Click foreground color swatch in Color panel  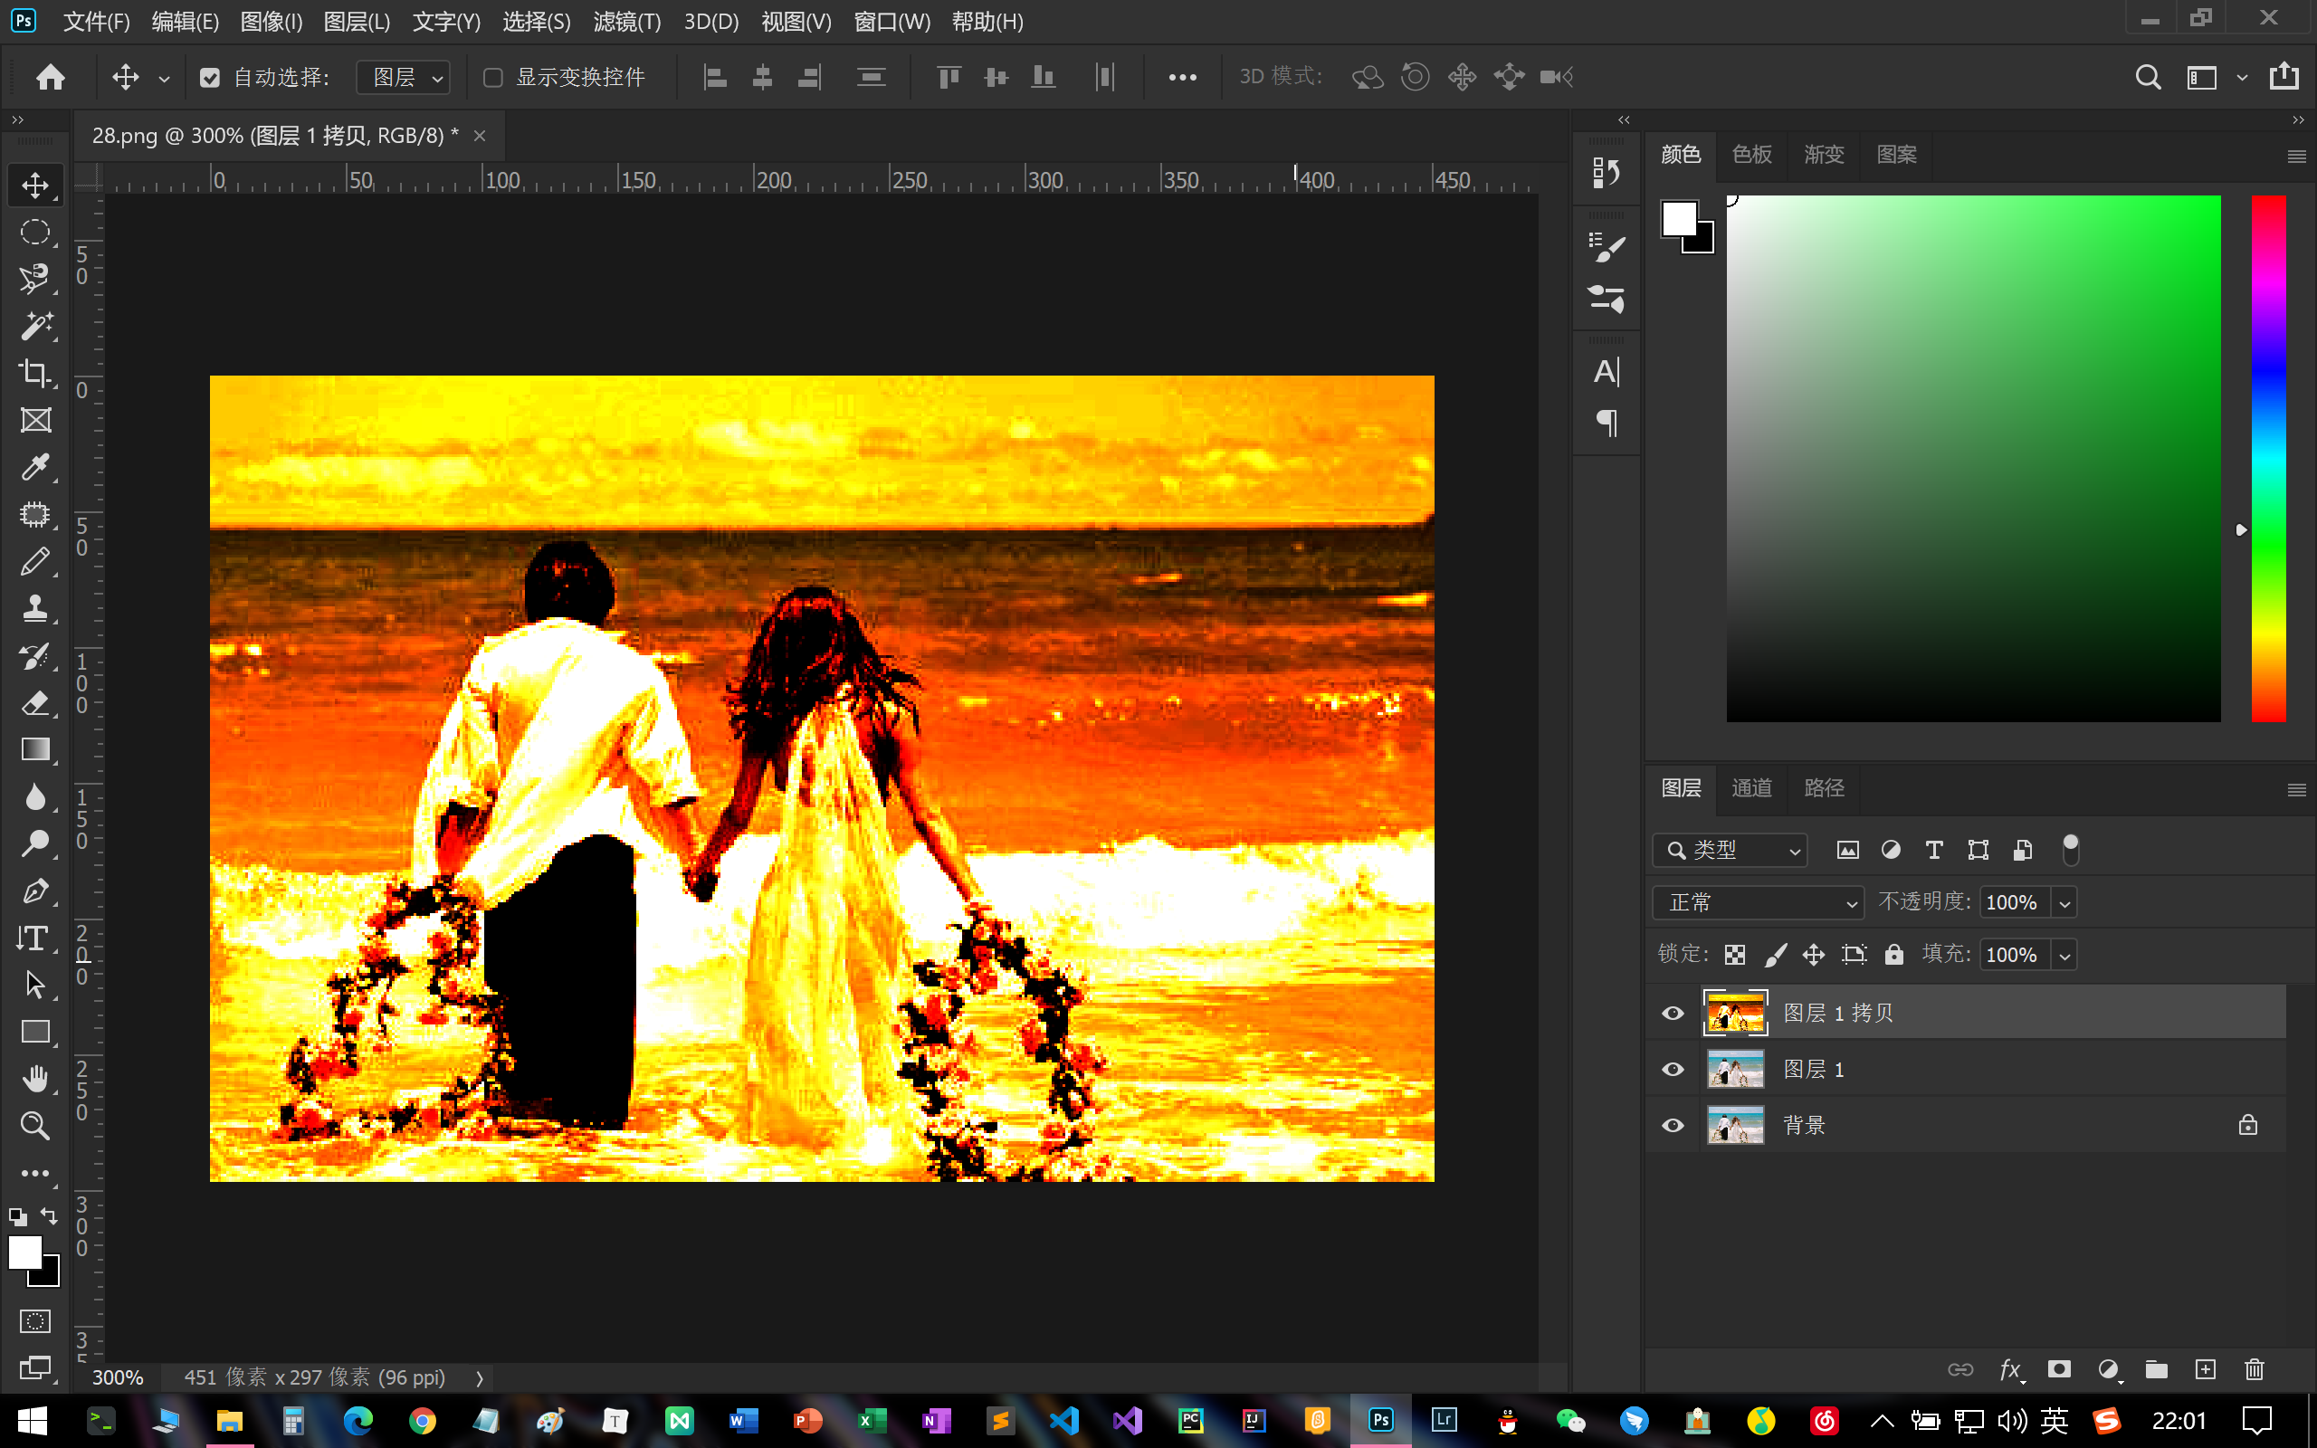[1679, 219]
